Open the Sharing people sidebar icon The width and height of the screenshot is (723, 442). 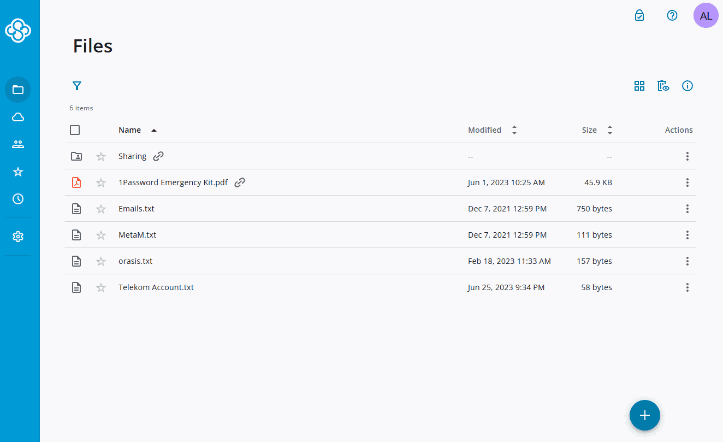pos(18,144)
